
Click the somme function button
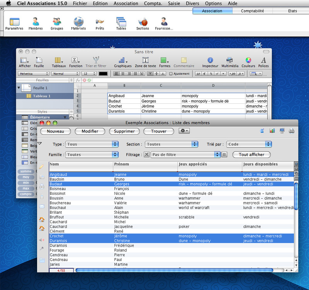26,171
